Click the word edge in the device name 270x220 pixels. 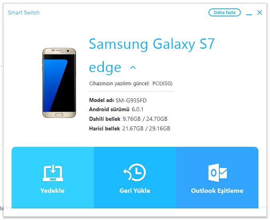pyautogui.click(x=105, y=68)
